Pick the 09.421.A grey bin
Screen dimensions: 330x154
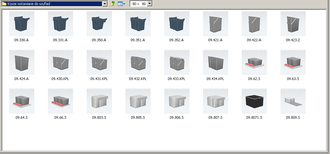coord(215,24)
